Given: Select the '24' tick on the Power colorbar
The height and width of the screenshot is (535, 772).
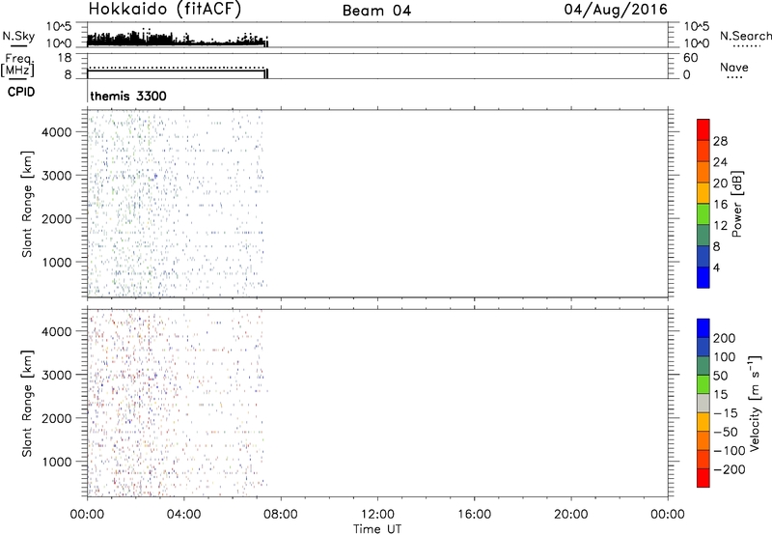Looking at the screenshot, I should (720, 162).
